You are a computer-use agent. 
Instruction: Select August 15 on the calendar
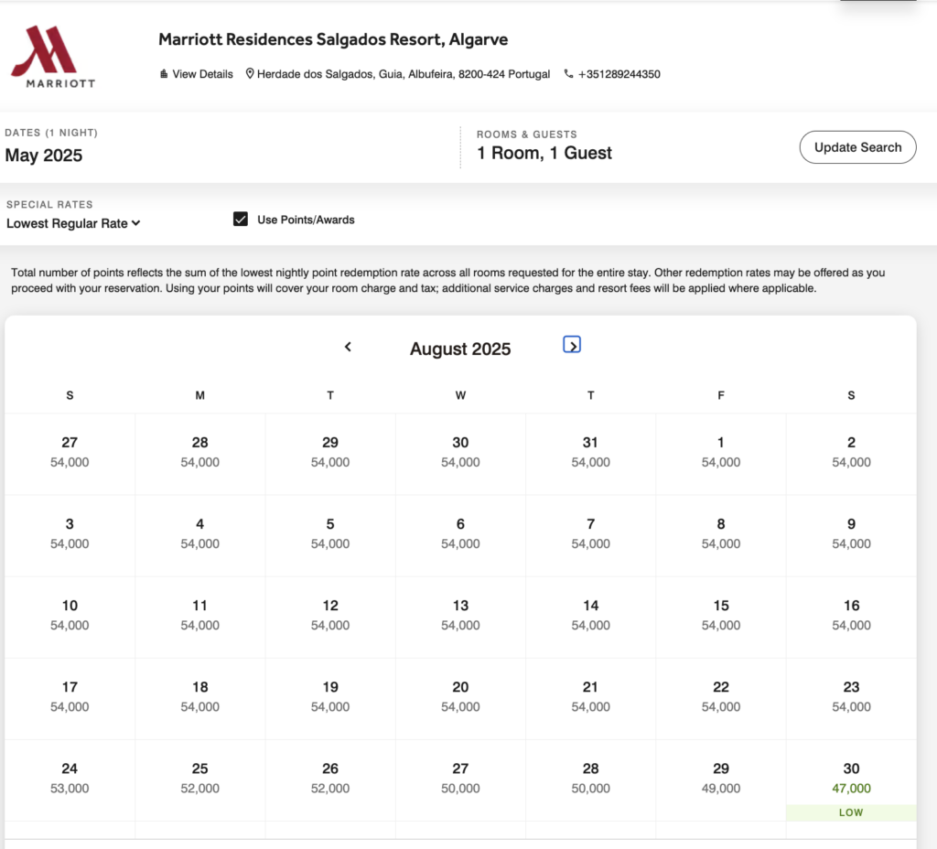click(x=721, y=617)
